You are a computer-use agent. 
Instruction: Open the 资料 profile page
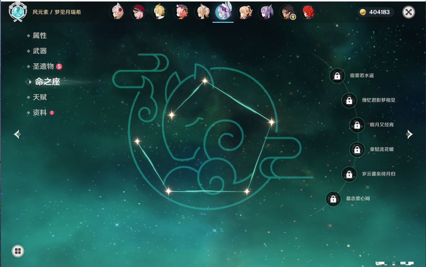pos(40,112)
